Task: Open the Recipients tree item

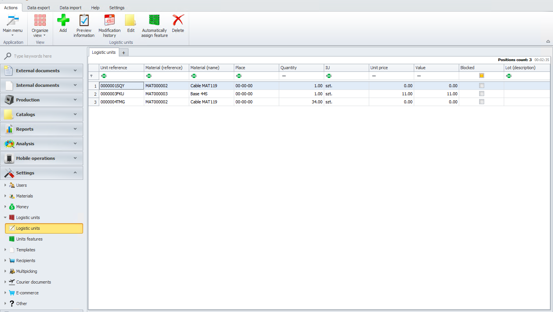Action: click(26, 261)
